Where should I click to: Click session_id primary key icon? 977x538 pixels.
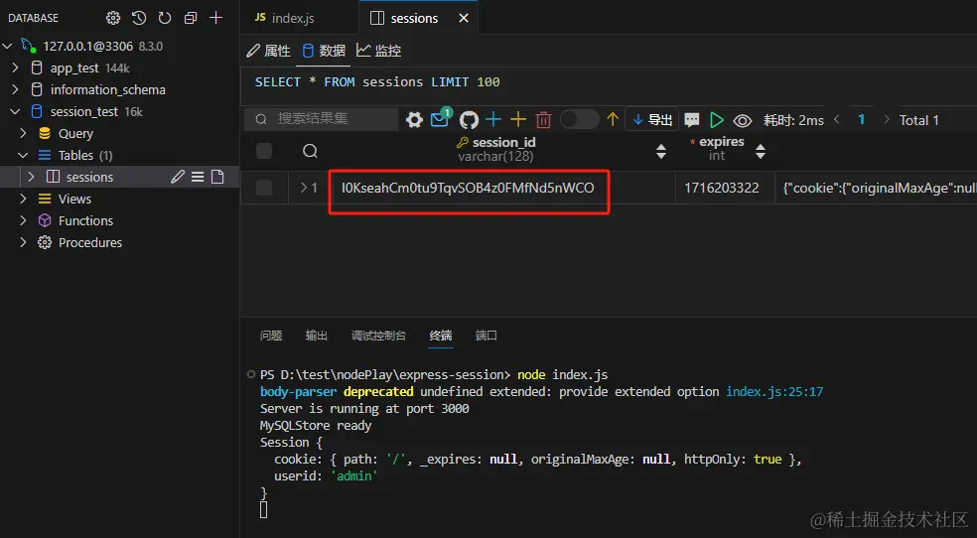pyautogui.click(x=463, y=143)
